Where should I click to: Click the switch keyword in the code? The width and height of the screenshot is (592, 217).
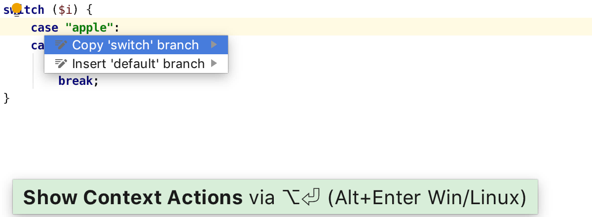[x=24, y=10]
